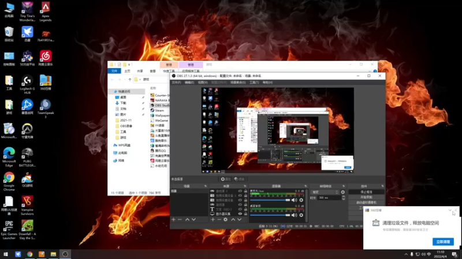462x259 pixels.
Task: Switch to Explorer 主页 ribbon tab
Action: 127,71
